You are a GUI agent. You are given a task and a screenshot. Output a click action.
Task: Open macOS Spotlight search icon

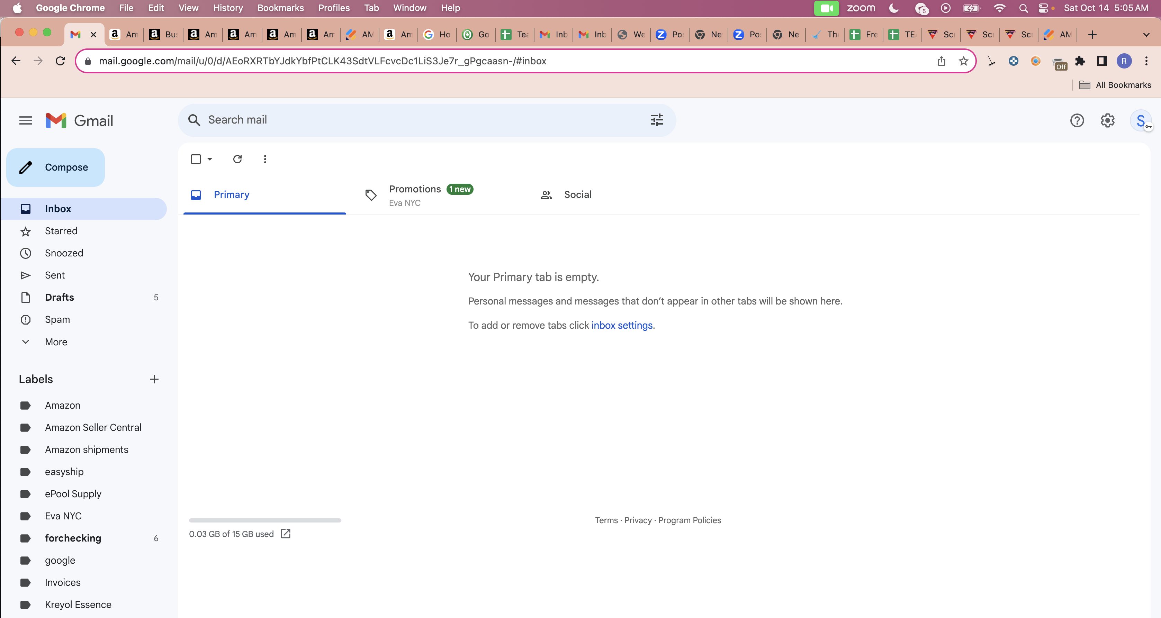(1024, 8)
